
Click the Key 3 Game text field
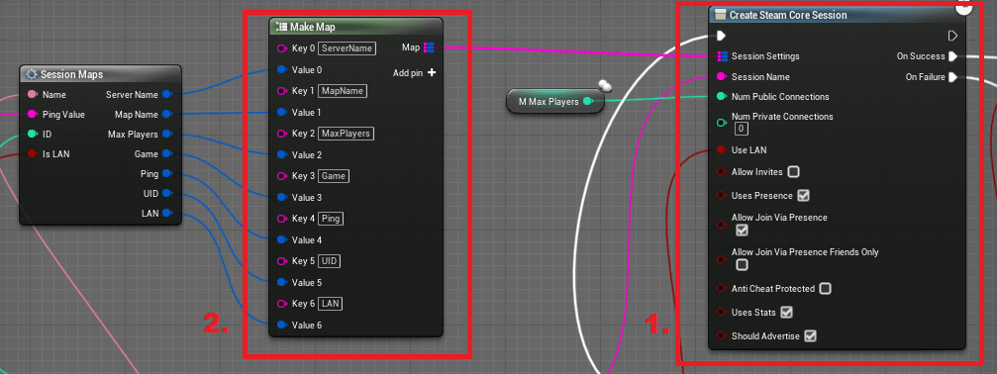point(335,176)
